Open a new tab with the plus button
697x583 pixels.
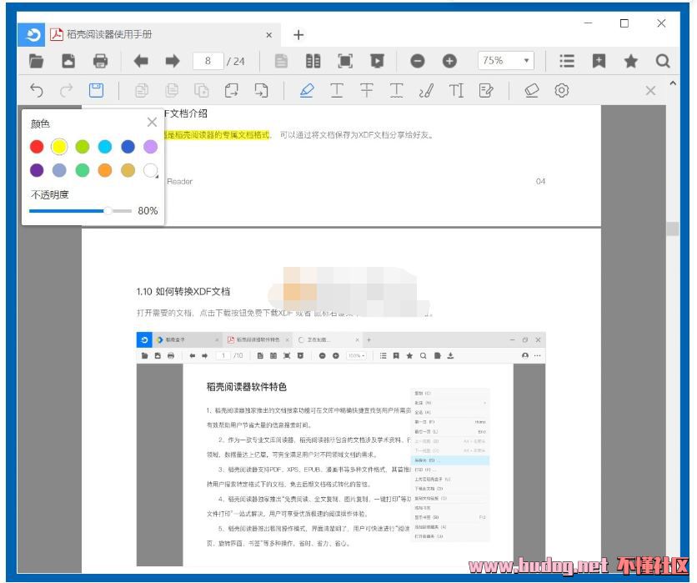tap(298, 35)
